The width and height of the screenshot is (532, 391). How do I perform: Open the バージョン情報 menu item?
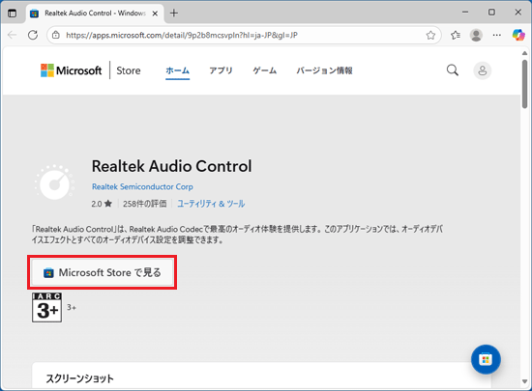(324, 70)
